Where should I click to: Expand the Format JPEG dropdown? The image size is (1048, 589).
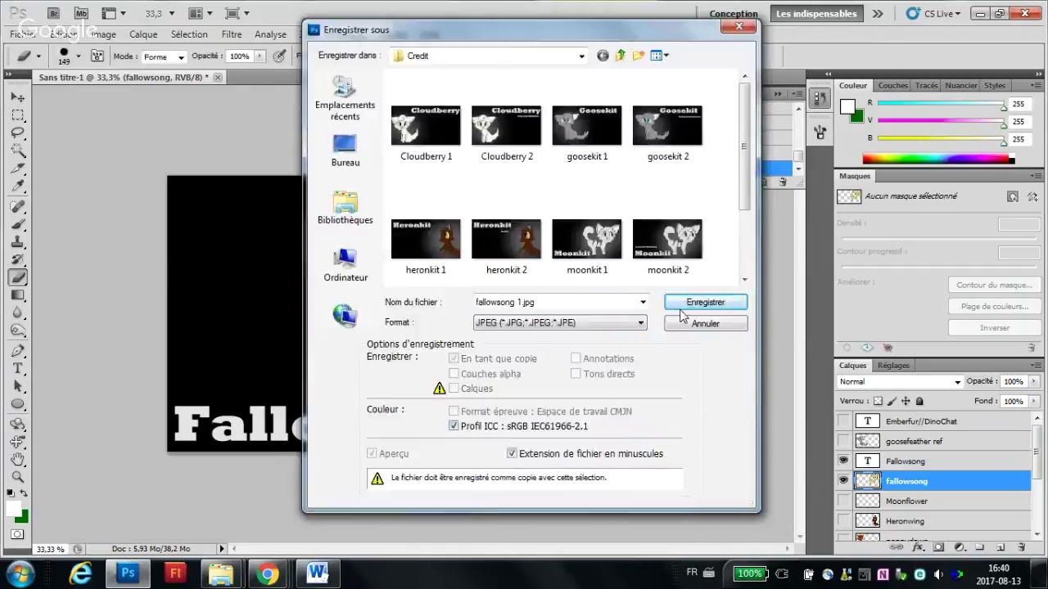point(560,322)
